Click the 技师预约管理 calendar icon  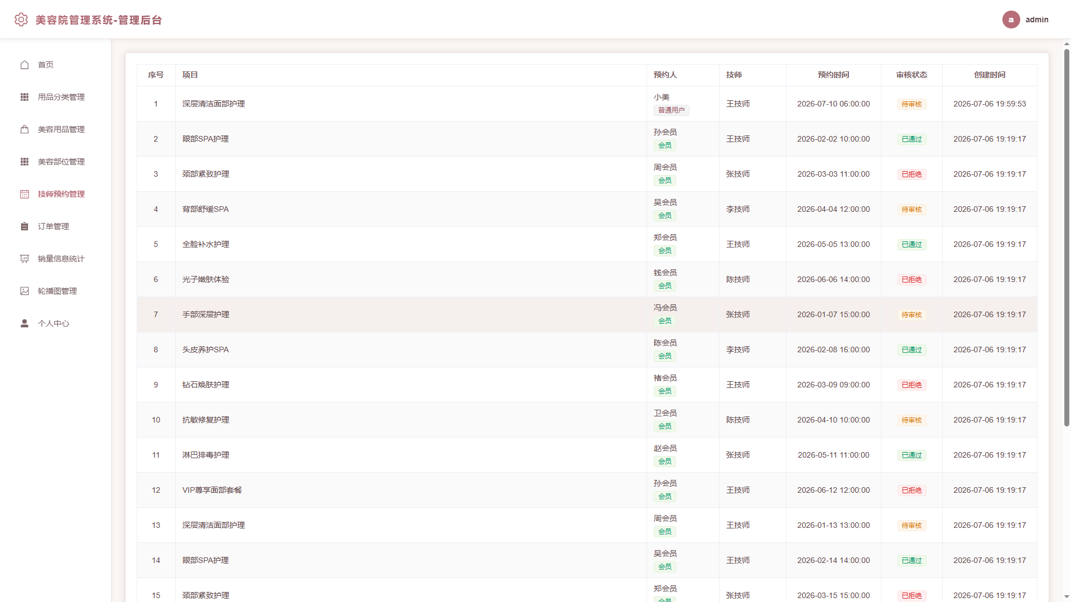25,194
